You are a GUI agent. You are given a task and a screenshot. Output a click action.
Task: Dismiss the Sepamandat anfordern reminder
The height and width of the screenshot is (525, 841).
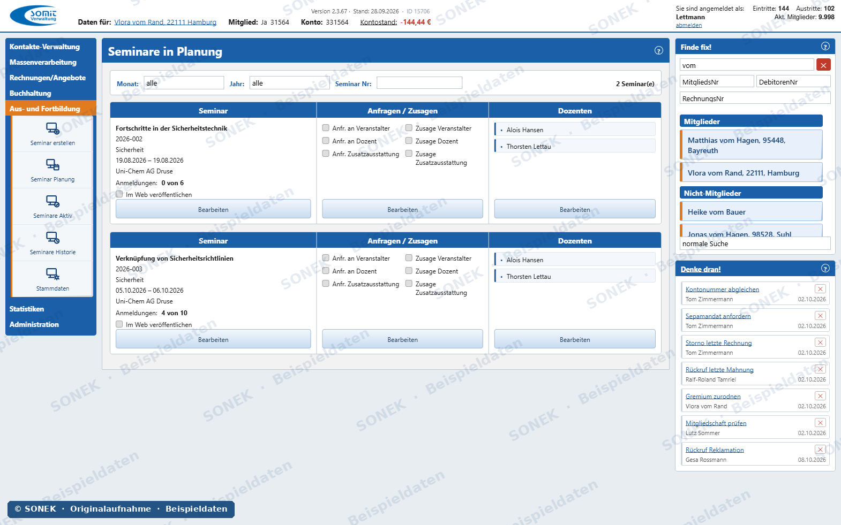(x=820, y=316)
